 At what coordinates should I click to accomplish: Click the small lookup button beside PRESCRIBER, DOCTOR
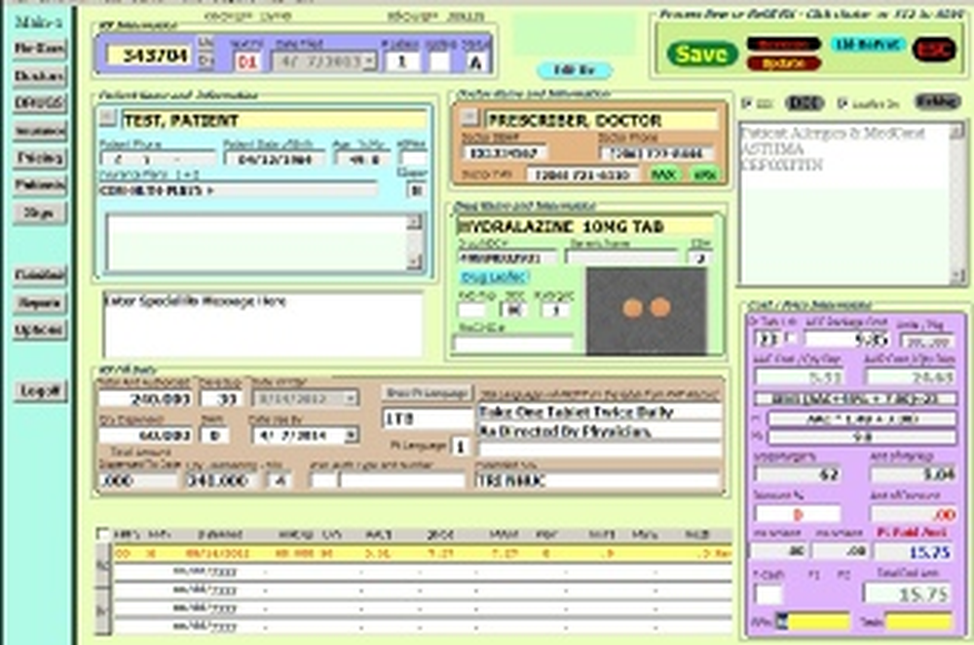(469, 117)
